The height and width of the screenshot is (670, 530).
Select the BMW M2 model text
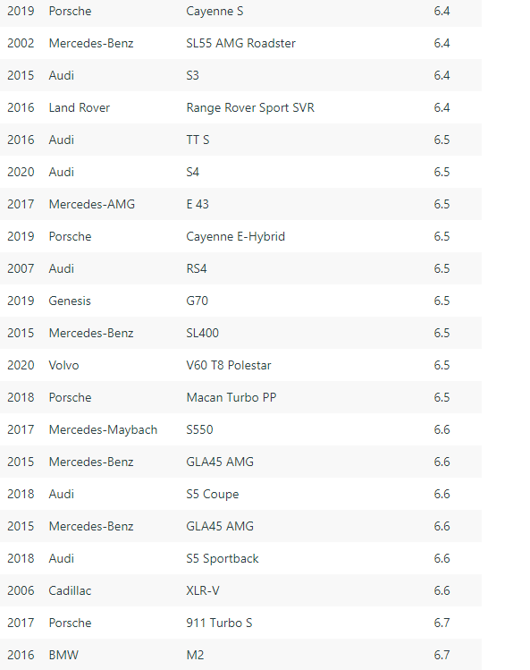(x=195, y=655)
